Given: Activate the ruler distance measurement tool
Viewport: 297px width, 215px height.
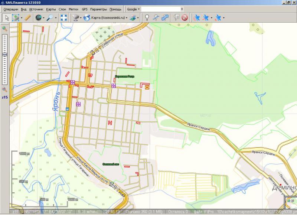Looking at the screenshot, I should point(28,17).
